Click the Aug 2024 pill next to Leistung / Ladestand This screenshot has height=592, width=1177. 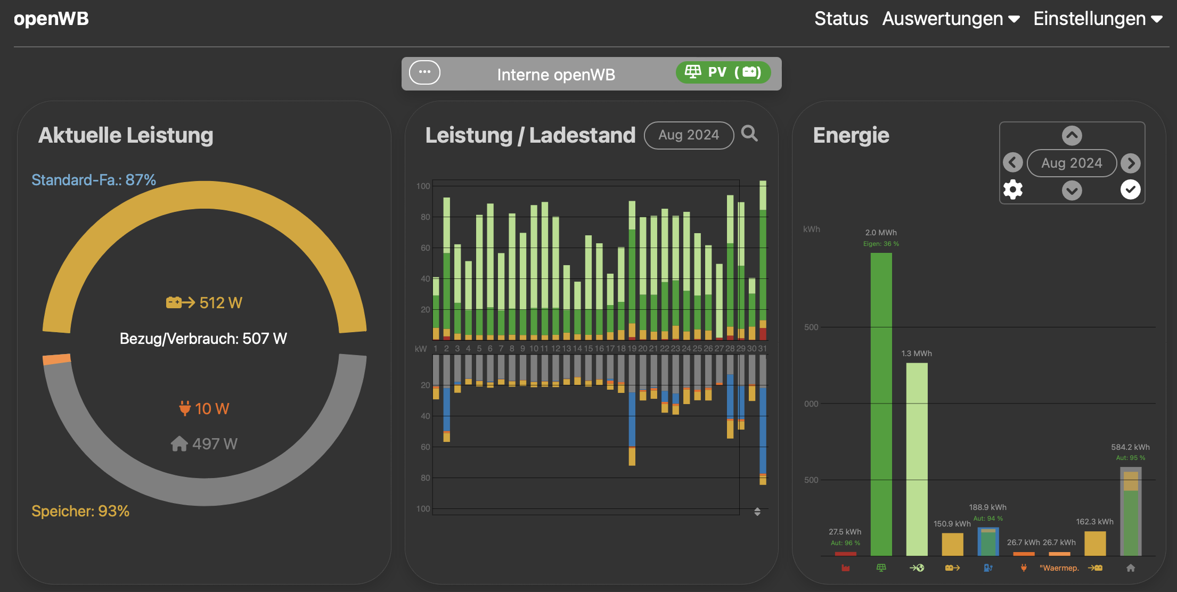coord(689,135)
